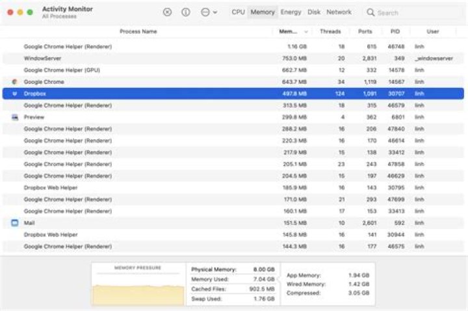468x311 pixels.
Task: Click the _windowserver user cell
Action: (434, 59)
